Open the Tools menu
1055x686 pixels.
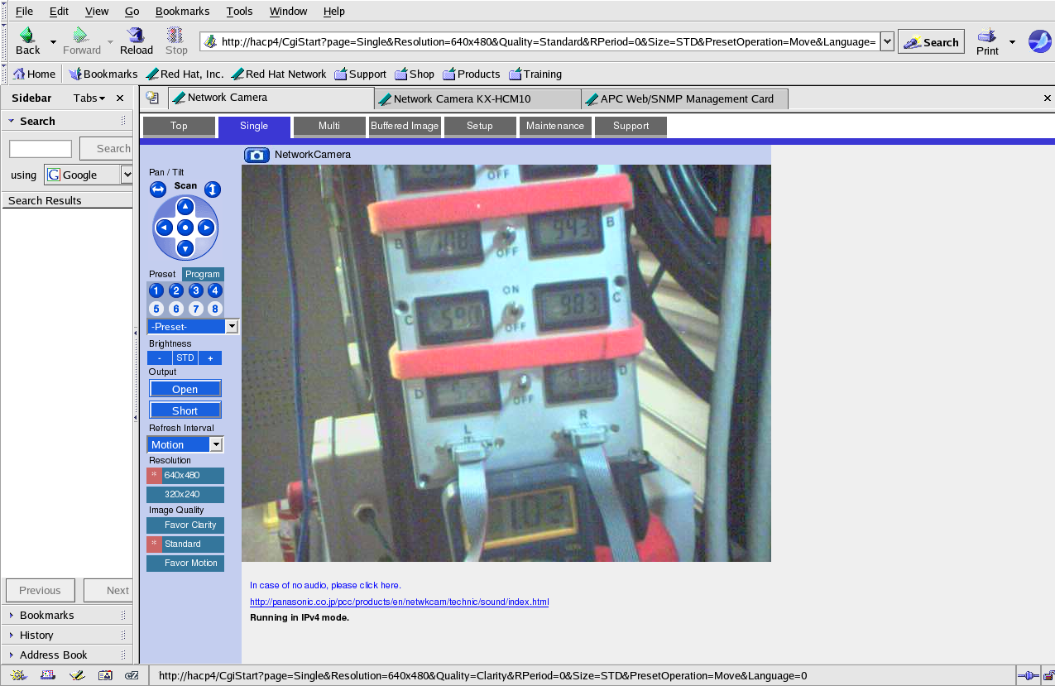coord(240,11)
